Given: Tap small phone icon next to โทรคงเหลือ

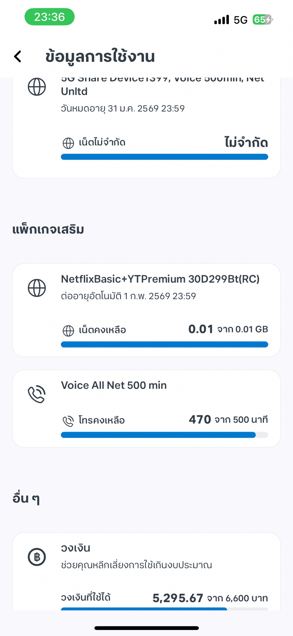Looking at the screenshot, I should 68,421.
